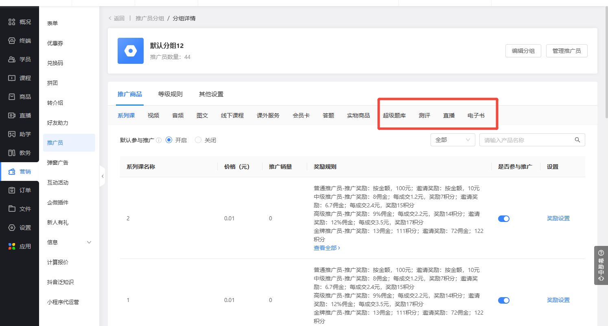Viewport: 608px width, 326px height.
Task: Click the 概况 overview icon in sidebar
Action: point(12,22)
